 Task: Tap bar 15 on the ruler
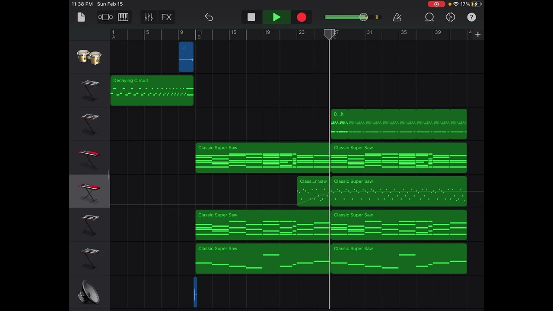tap(233, 32)
